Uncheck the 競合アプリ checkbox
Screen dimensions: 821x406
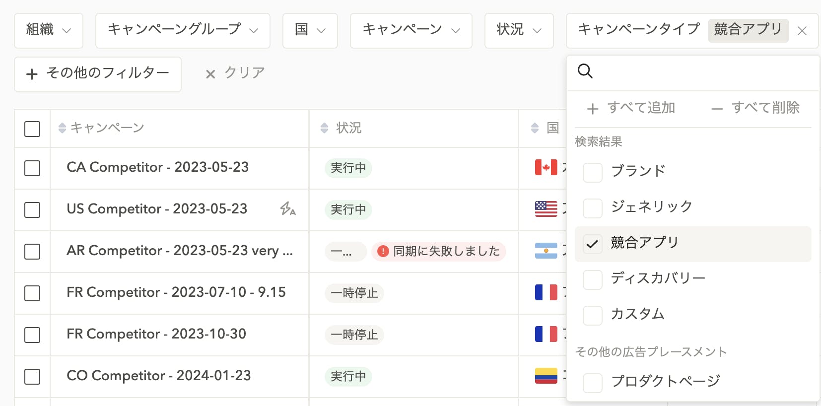pyautogui.click(x=592, y=244)
